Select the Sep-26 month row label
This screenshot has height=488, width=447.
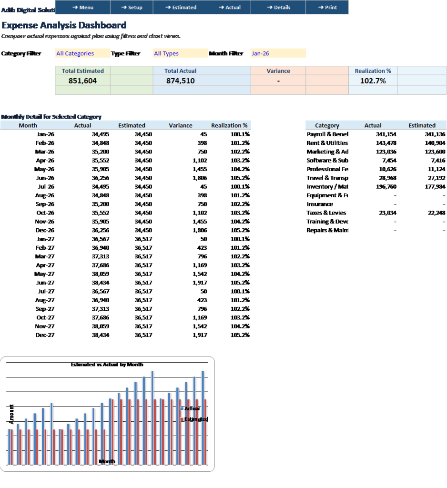(45, 204)
